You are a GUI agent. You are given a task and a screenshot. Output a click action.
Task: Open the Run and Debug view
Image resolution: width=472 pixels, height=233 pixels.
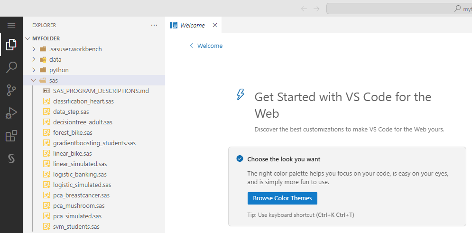point(11,113)
